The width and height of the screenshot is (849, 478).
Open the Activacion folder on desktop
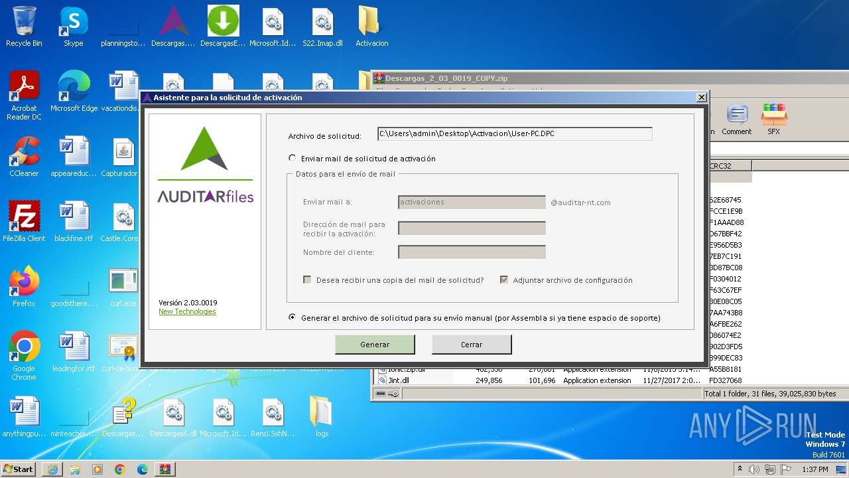(x=371, y=27)
